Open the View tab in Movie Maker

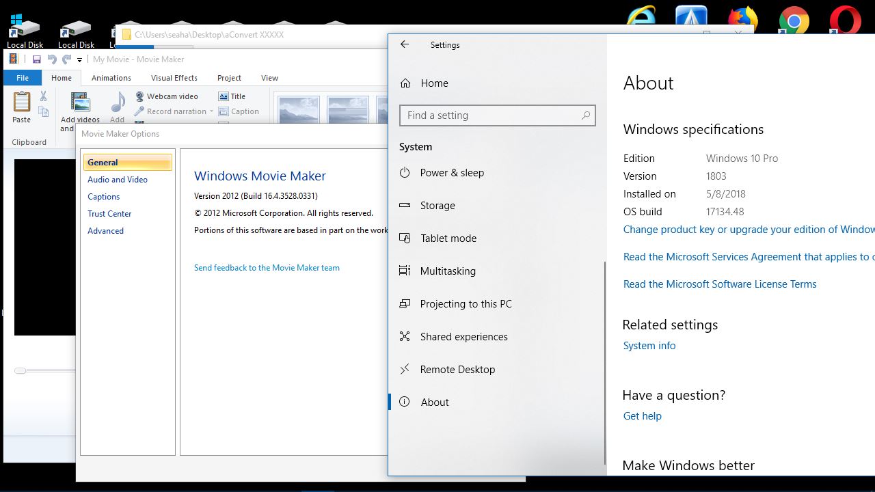(x=270, y=78)
